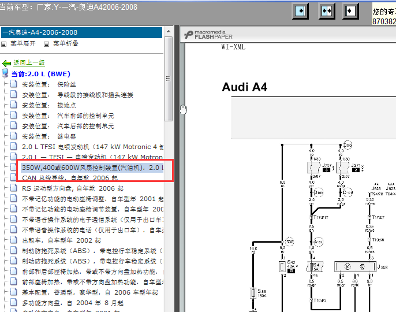Click document icon beside 汽车后部的控制单元
The width and height of the screenshot is (396, 312).
[14, 125]
